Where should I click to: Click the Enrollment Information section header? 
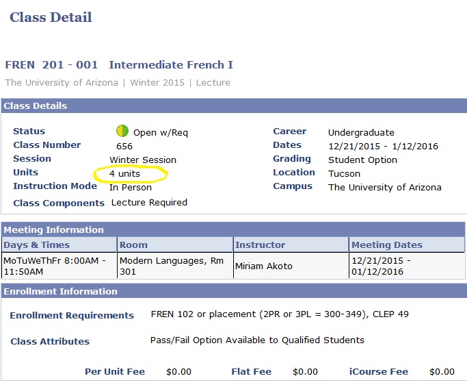click(x=234, y=291)
